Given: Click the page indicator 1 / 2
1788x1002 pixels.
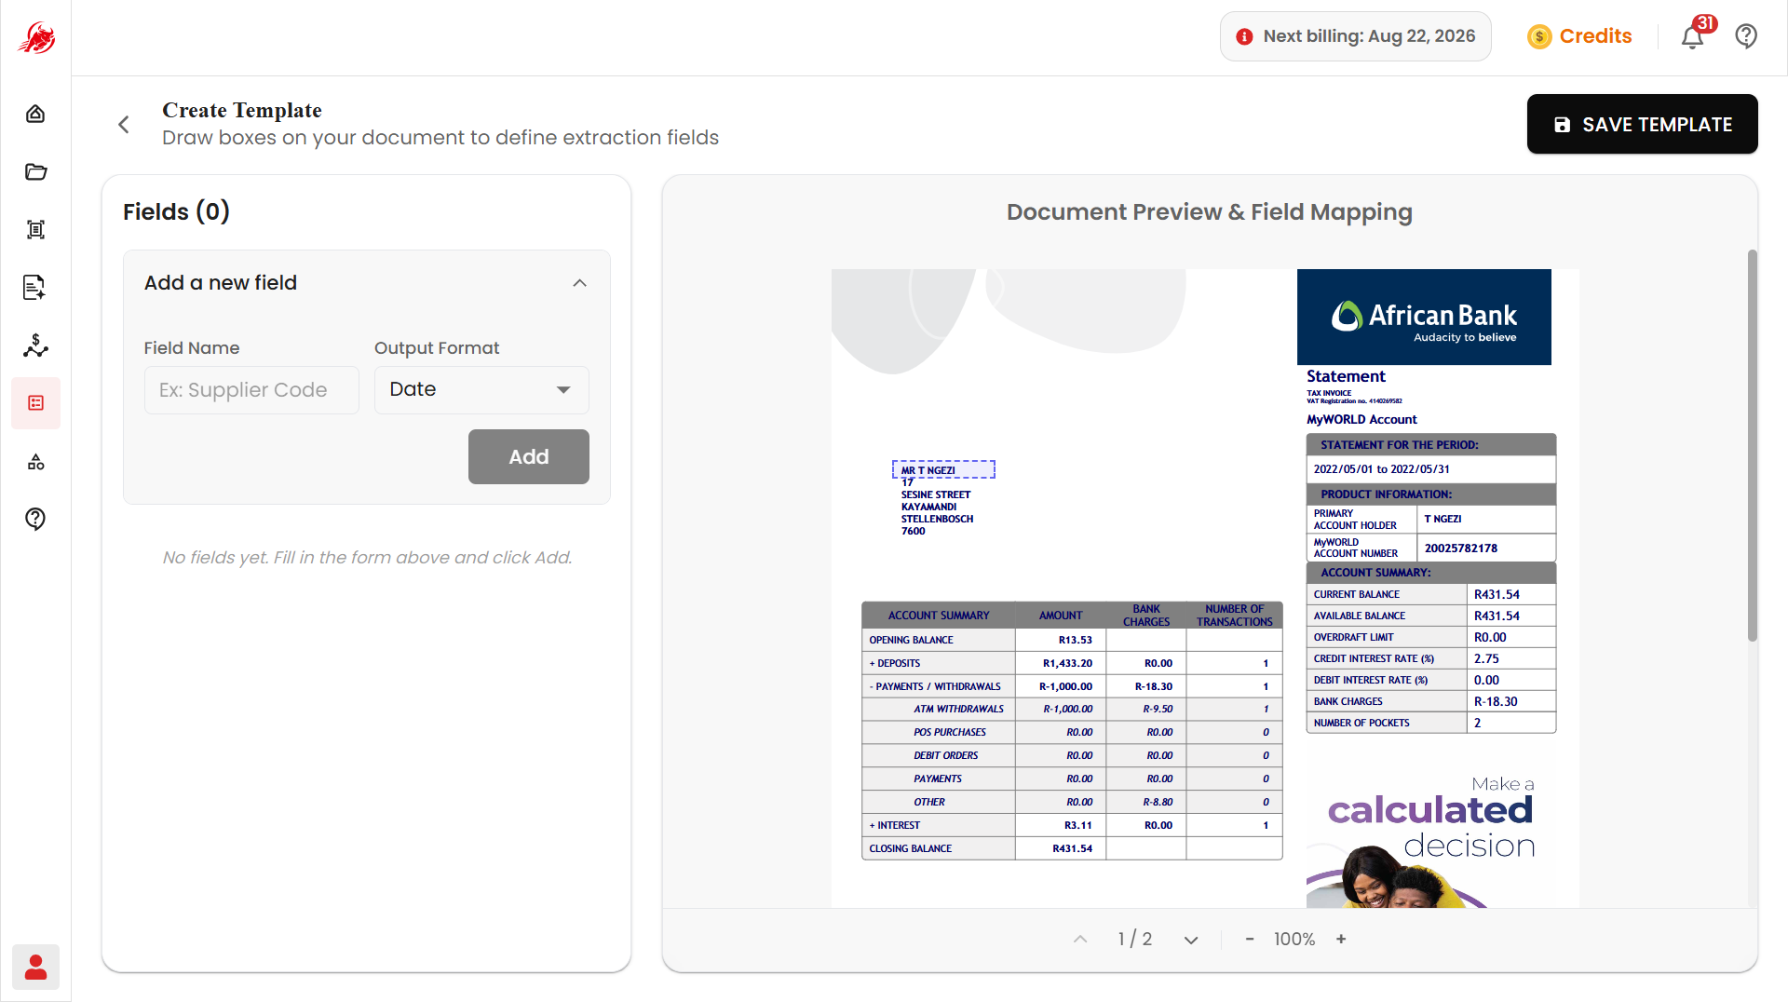Looking at the screenshot, I should pos(1135,939).
